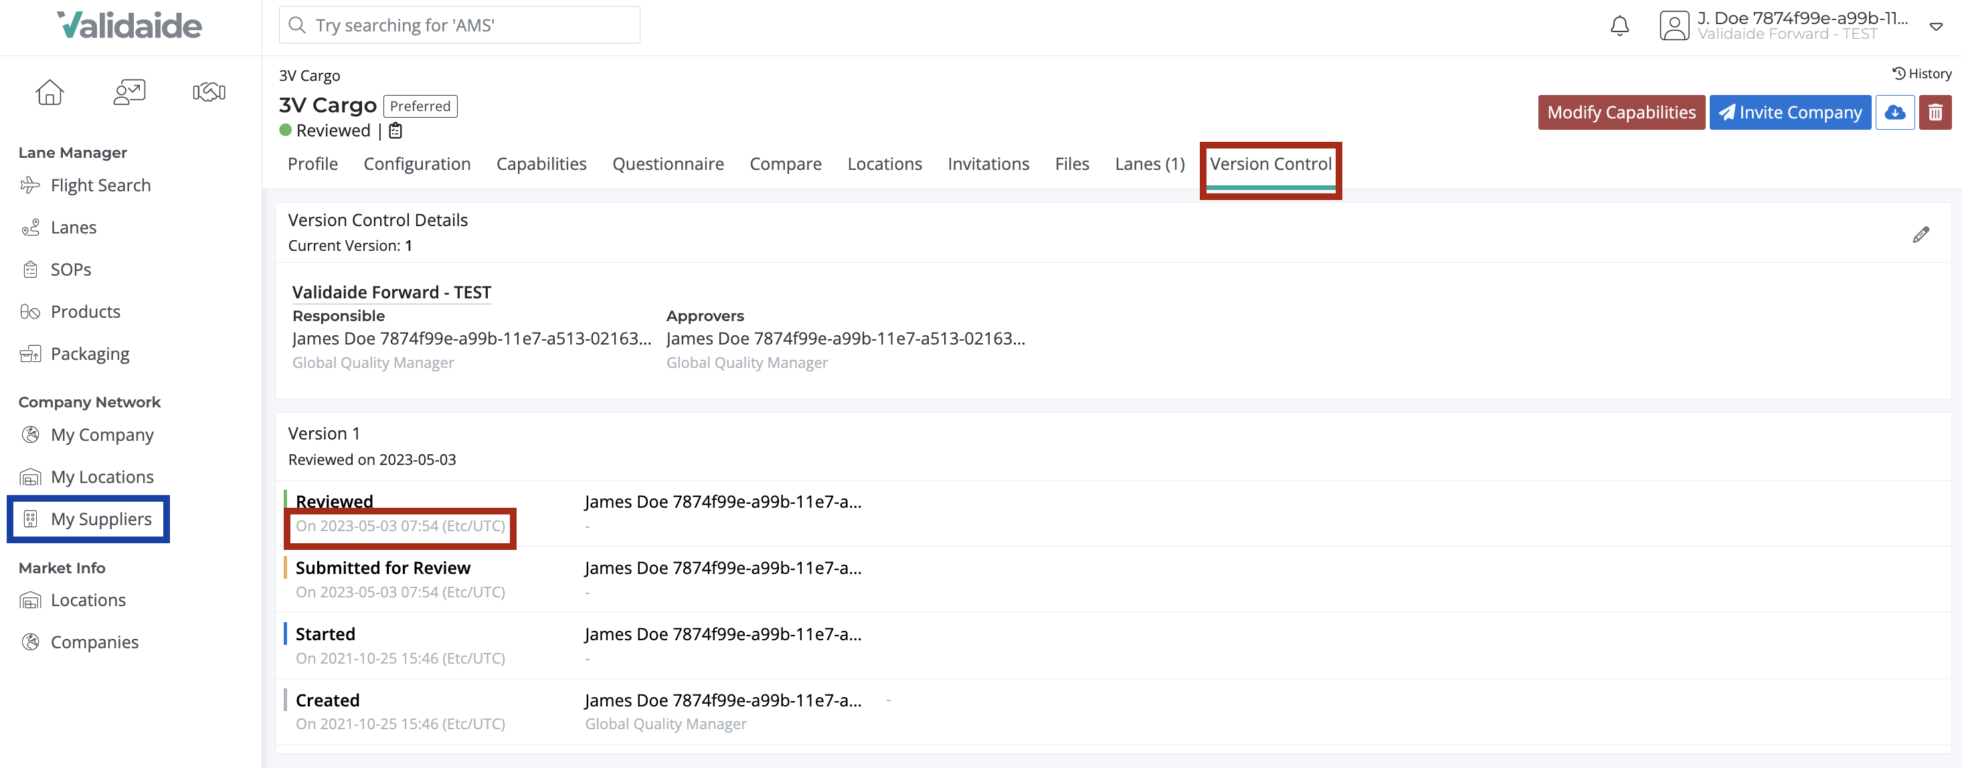1962x768 pixels.
Task: Click the Products pills icon
Action: tap(29, 311)
